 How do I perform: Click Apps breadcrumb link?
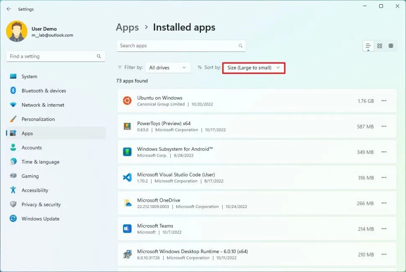pos(127,28)
